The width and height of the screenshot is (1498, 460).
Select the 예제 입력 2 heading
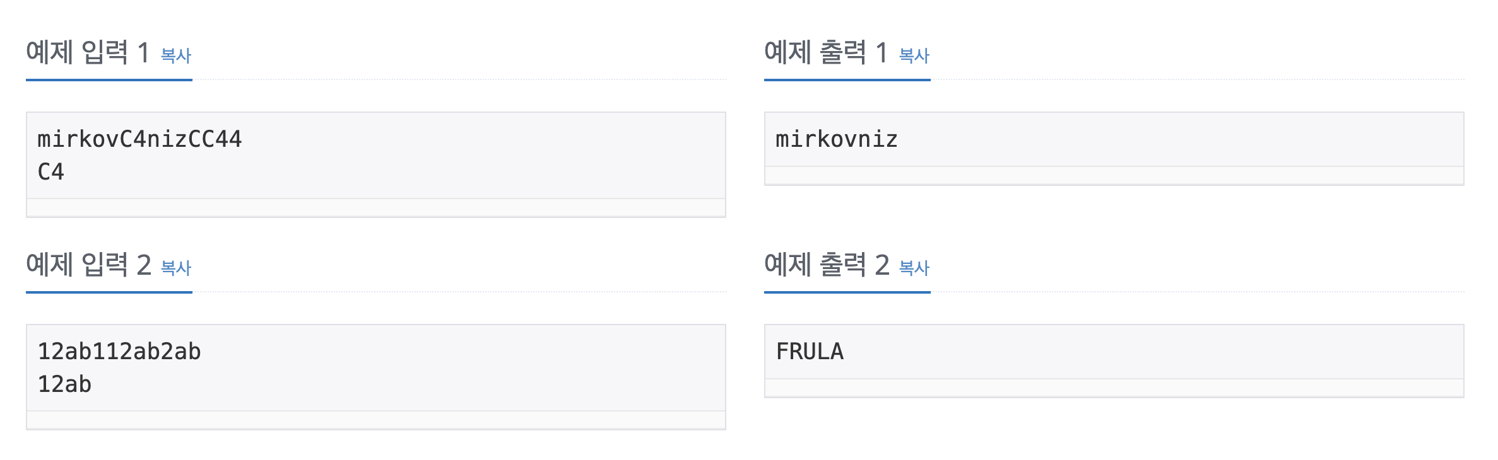click(88, 265)
